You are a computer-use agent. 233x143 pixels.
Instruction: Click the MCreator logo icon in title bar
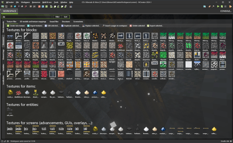point(3,2)
